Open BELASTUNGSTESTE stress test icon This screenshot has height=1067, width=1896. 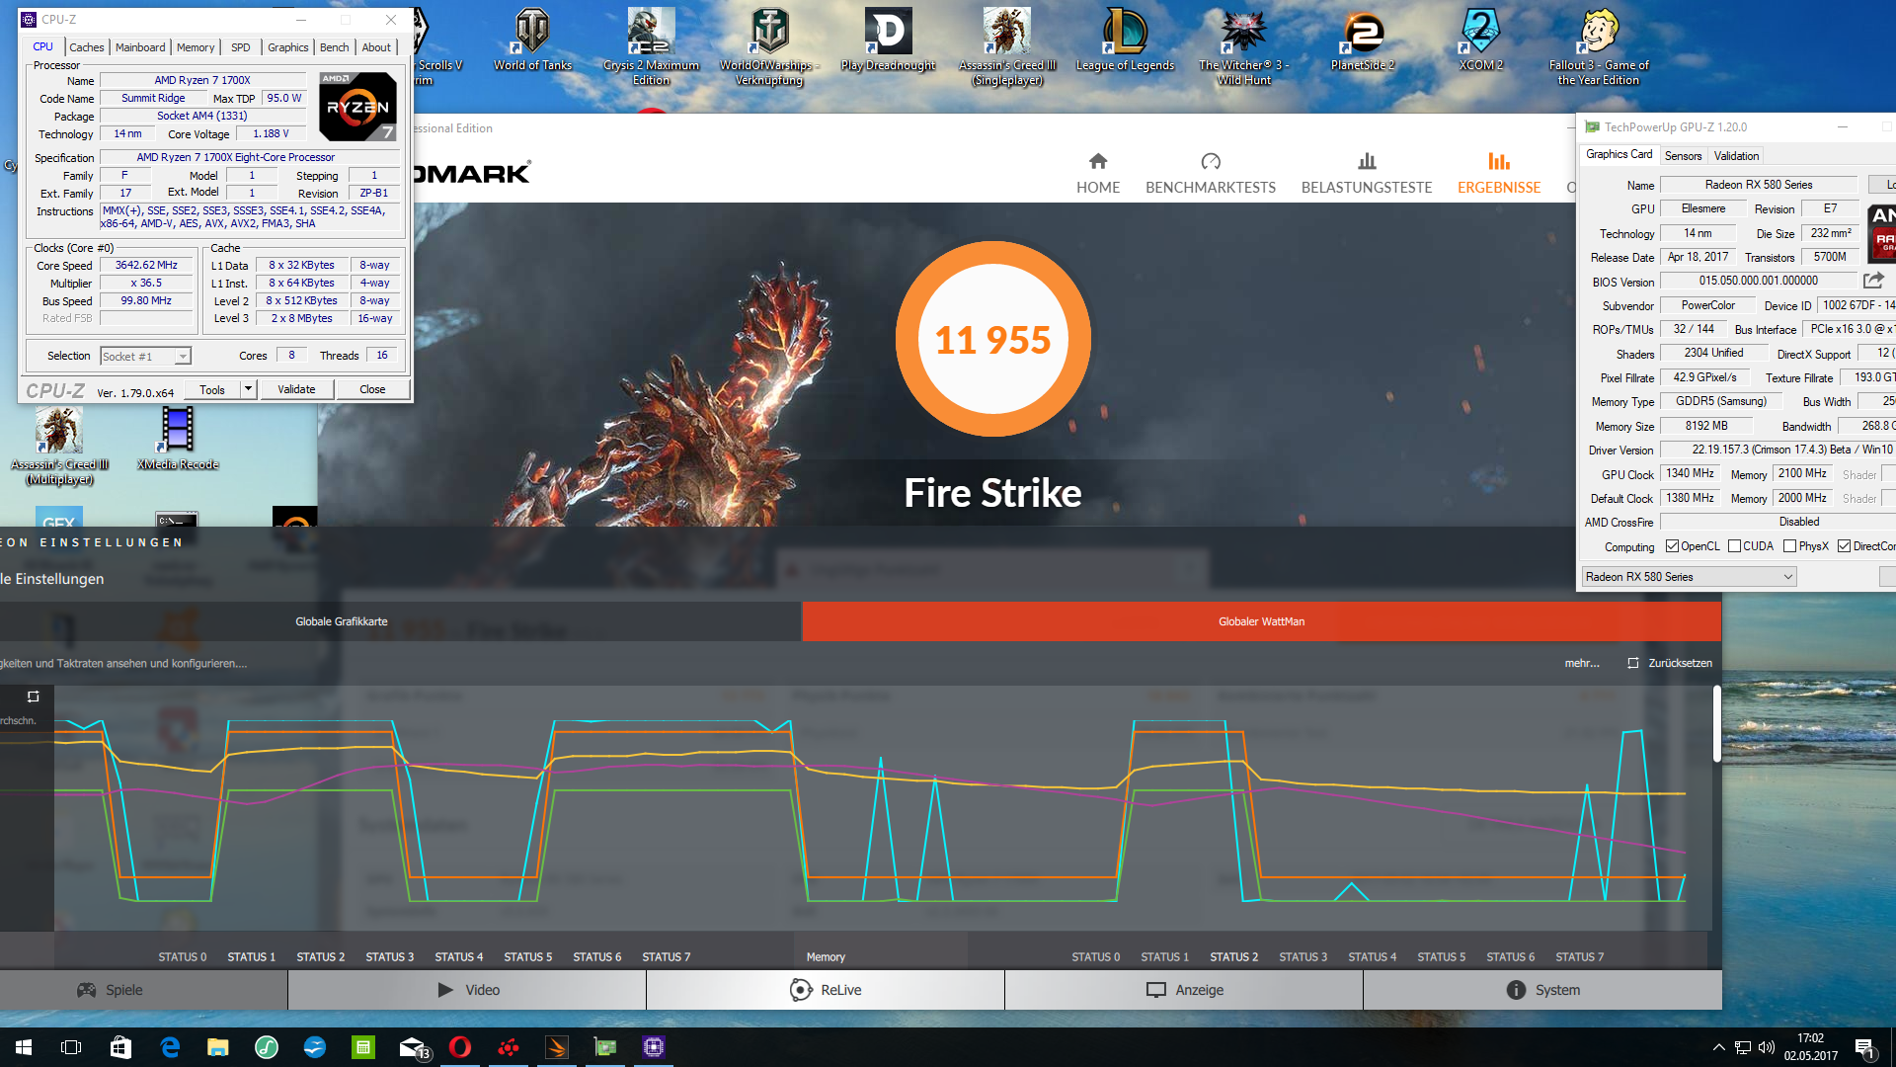tap(1366, 161)
